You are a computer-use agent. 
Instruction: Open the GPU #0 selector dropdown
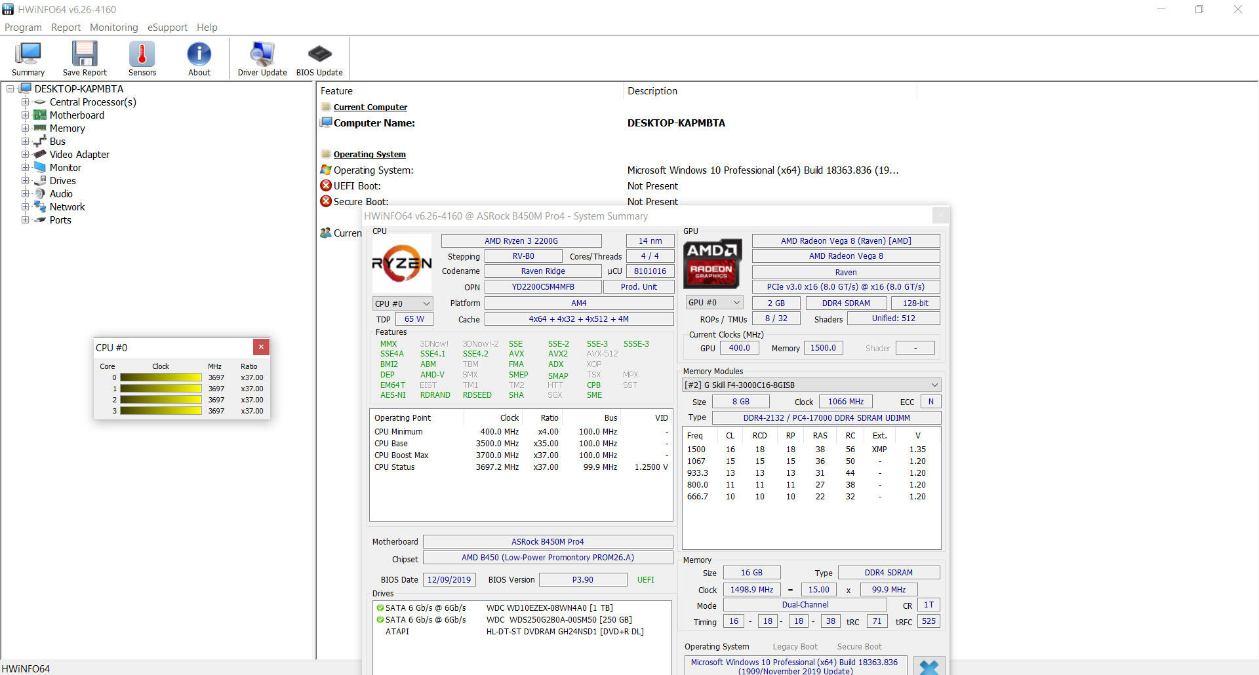pyautogui.click(x=713, y=302)
